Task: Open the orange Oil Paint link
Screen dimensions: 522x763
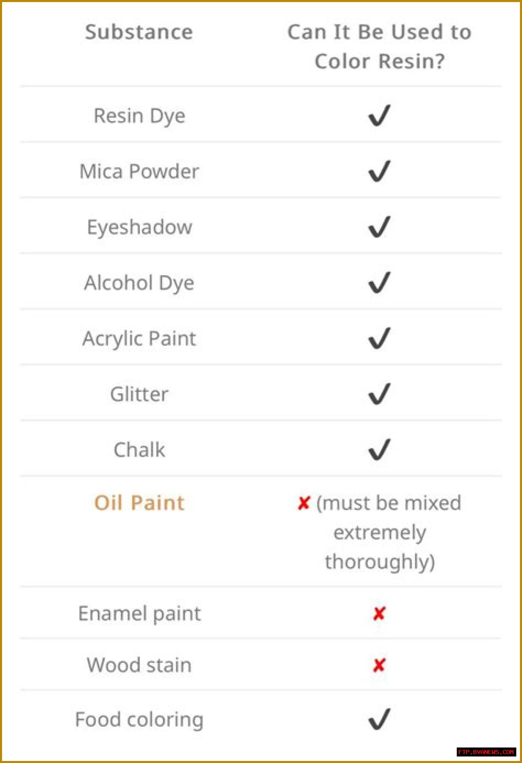Action: (x=139, y=503)
